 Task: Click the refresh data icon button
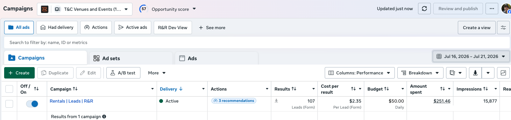click(424, 9)
